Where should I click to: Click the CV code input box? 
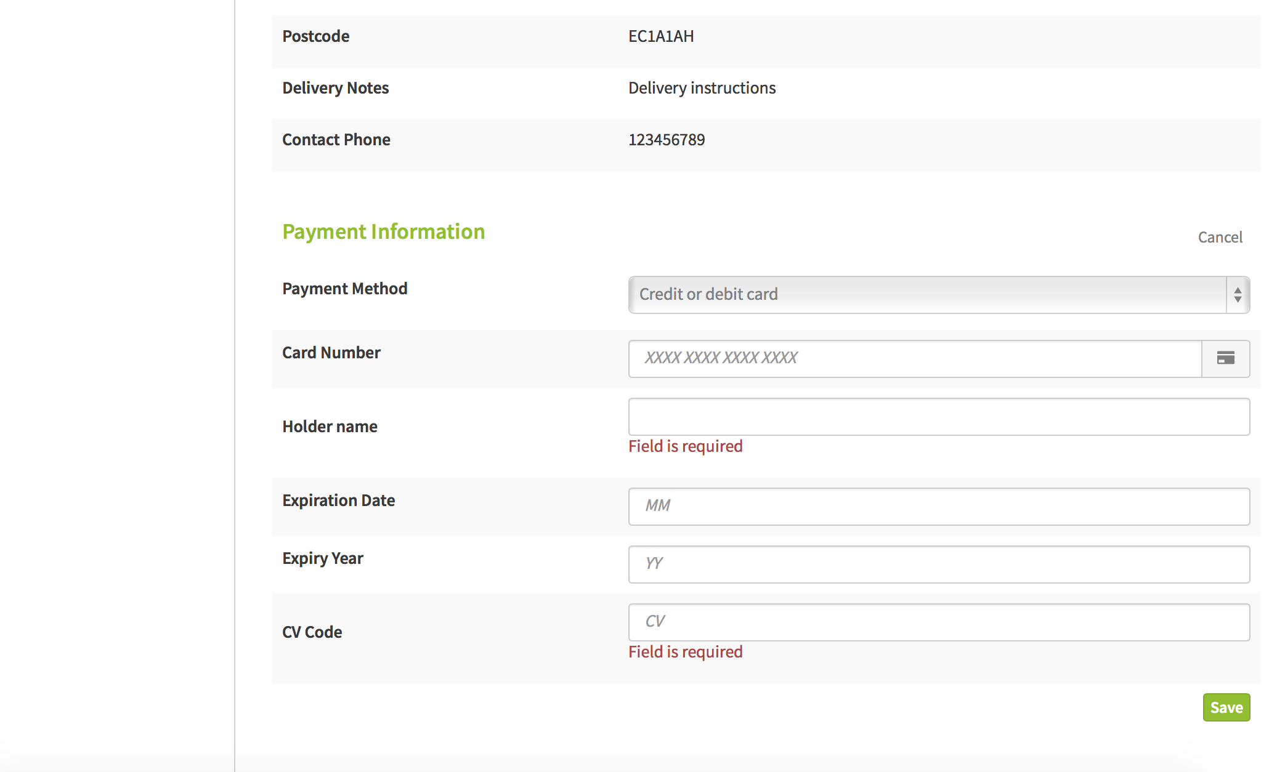(938, 622)
